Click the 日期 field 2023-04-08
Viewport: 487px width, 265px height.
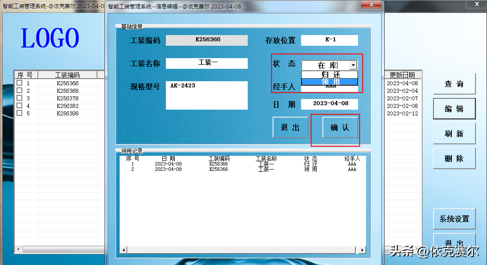click(x=329, y=104)
